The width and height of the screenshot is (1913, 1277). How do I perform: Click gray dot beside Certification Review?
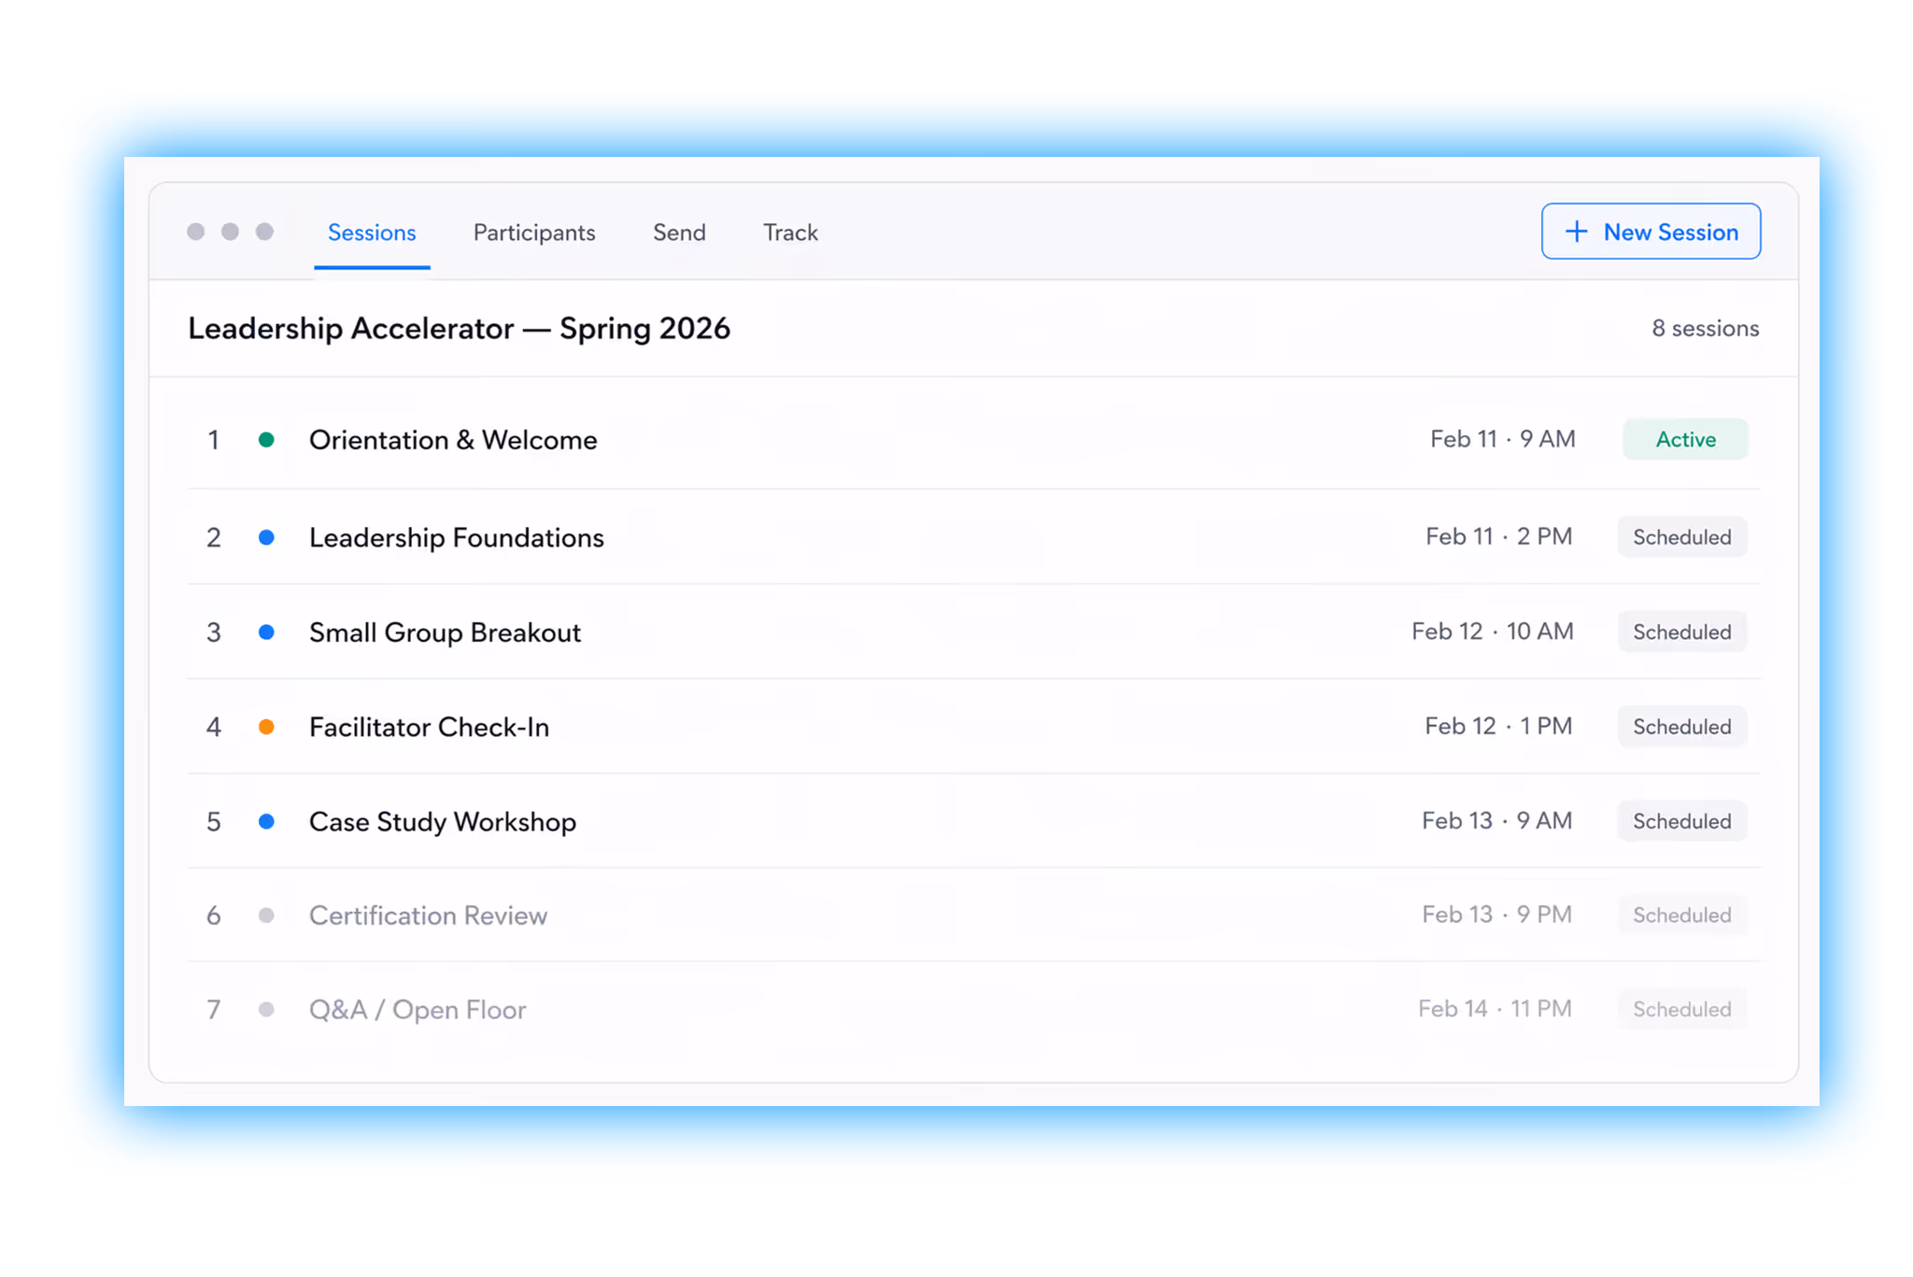tap(266, 915)
